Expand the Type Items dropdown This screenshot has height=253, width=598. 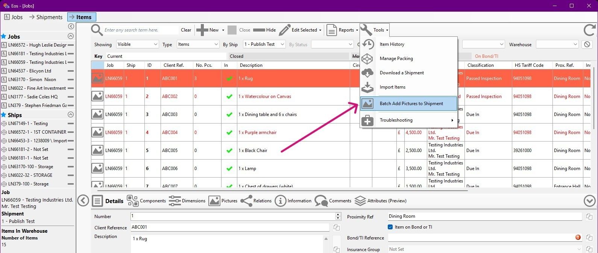pos(198,44)
